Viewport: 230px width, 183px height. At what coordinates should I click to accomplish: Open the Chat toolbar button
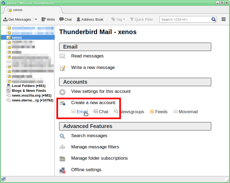click(66, 19)
